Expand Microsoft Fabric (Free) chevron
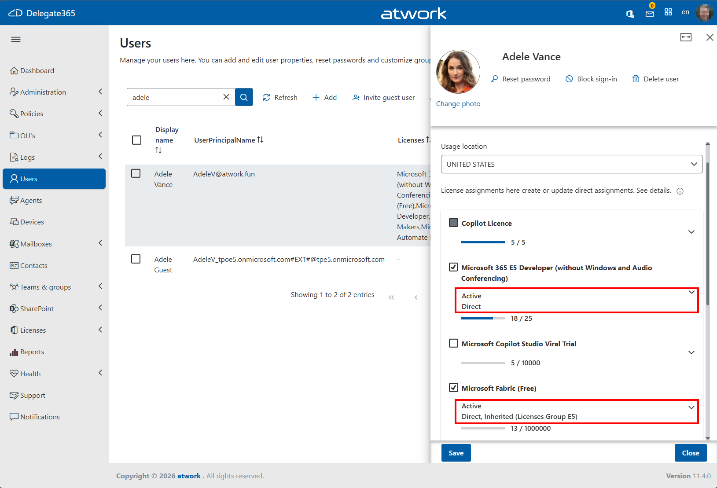 (x=691, y=407)
